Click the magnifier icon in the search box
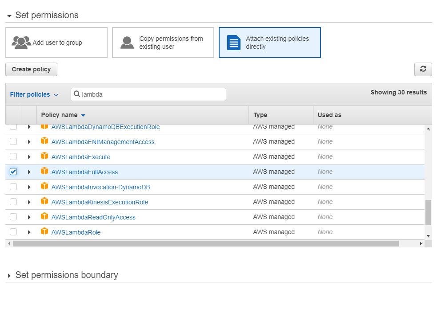 [76, 94]
